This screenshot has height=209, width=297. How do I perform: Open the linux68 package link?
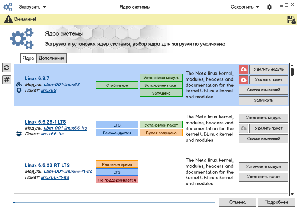pos(49,91)
